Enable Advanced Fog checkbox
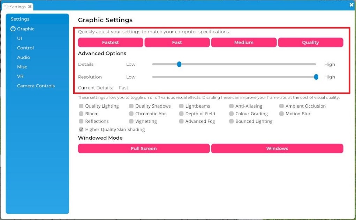 (x=181, y=121)
